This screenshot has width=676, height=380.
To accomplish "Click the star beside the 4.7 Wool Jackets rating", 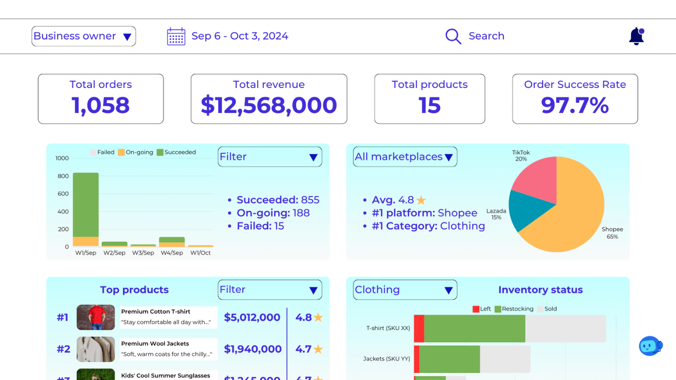I will [318, 349].
